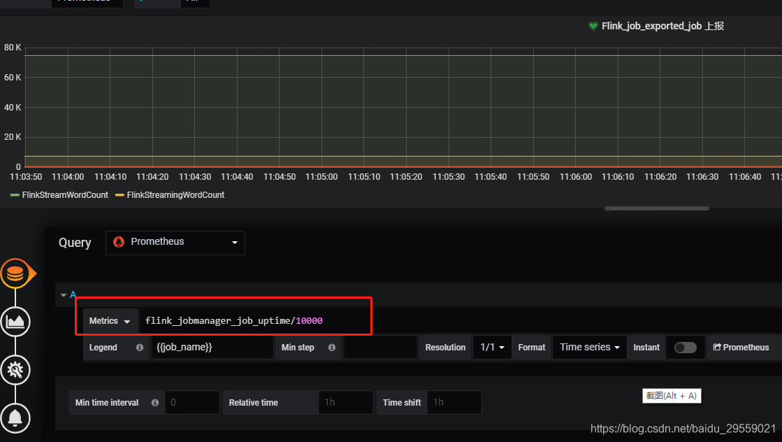Screen dimensions: 782x442
Task: Click the info icon next to Min time interval
Action: 154,402
